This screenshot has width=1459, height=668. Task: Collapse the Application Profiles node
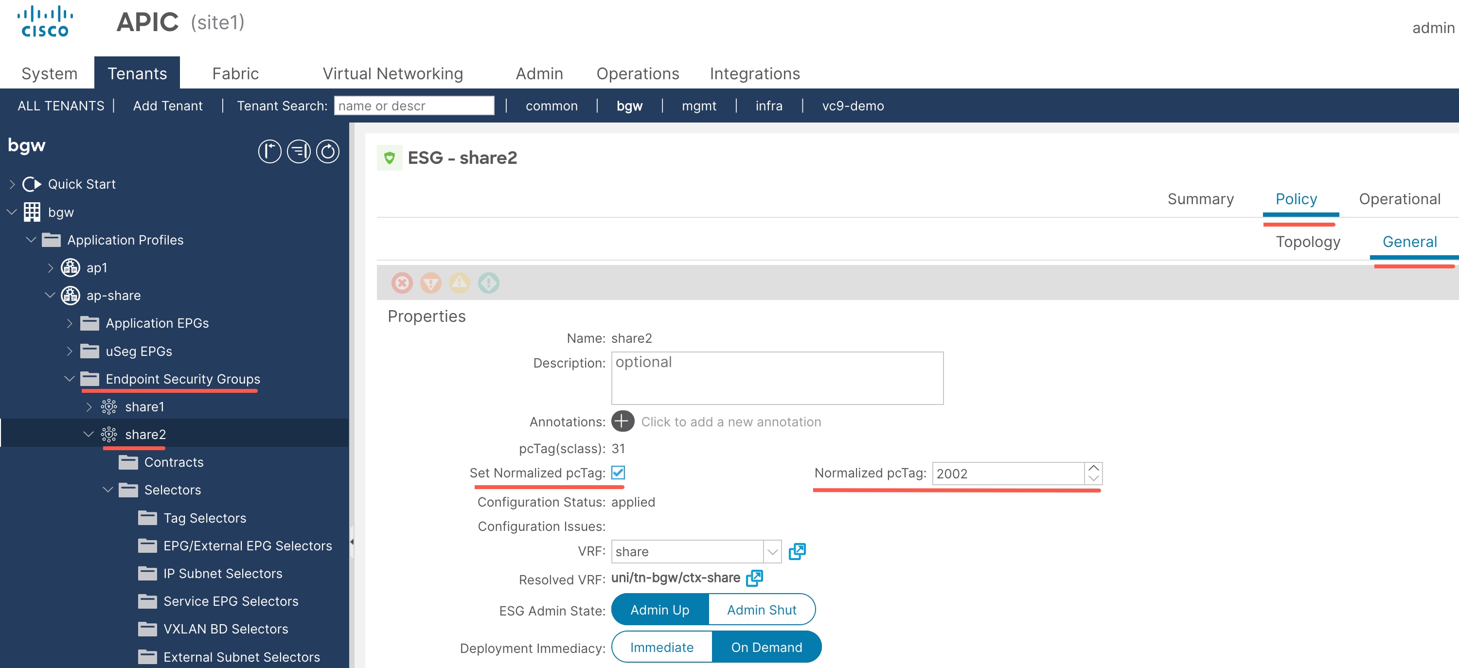click(31, 240)
